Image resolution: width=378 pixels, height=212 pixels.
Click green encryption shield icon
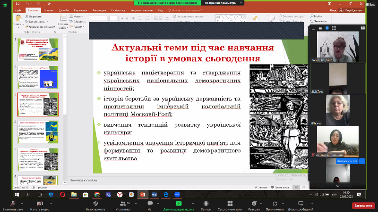click(5, 5)
